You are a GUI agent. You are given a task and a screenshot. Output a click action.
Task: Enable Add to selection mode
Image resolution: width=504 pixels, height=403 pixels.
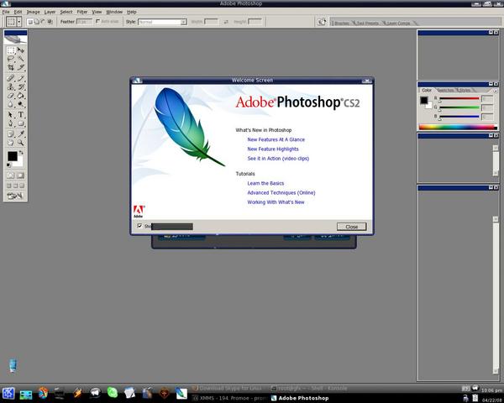pyautogui.click(x=37, y=22)
